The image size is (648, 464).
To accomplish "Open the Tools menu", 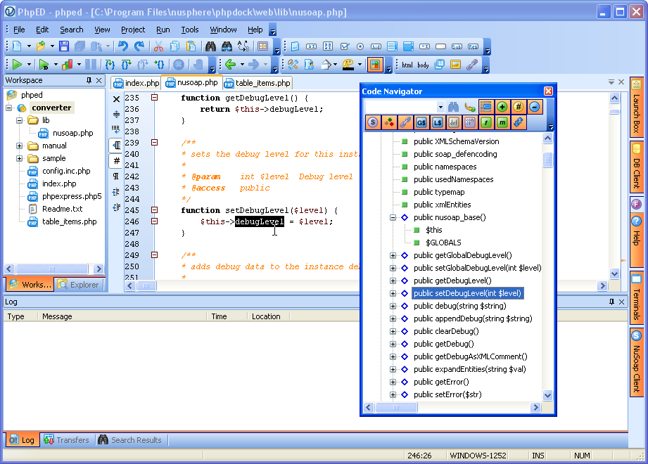I will (x=190, y=30).
